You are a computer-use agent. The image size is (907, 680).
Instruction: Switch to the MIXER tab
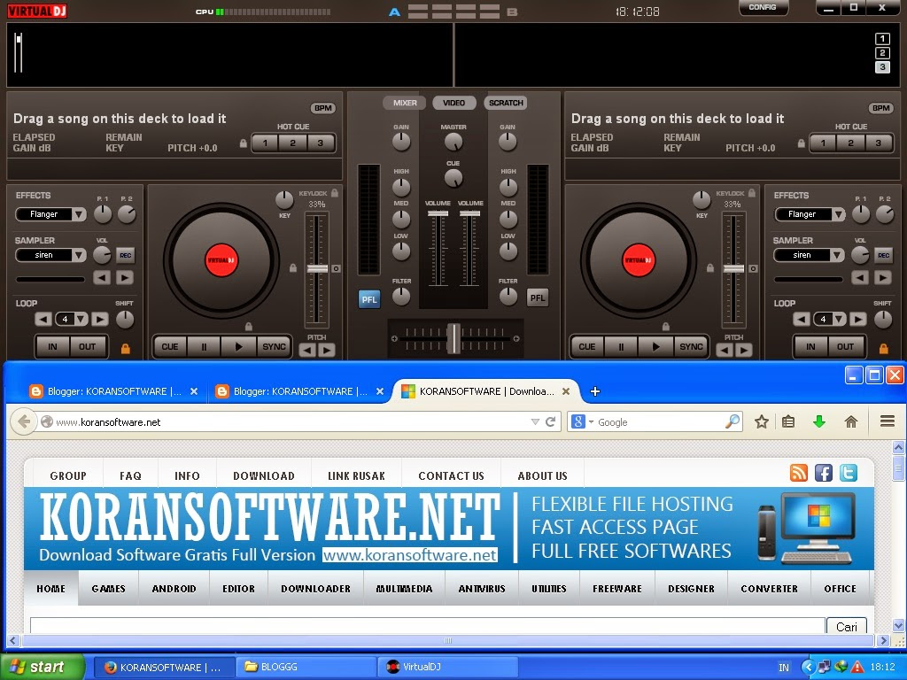pos(405,103)
